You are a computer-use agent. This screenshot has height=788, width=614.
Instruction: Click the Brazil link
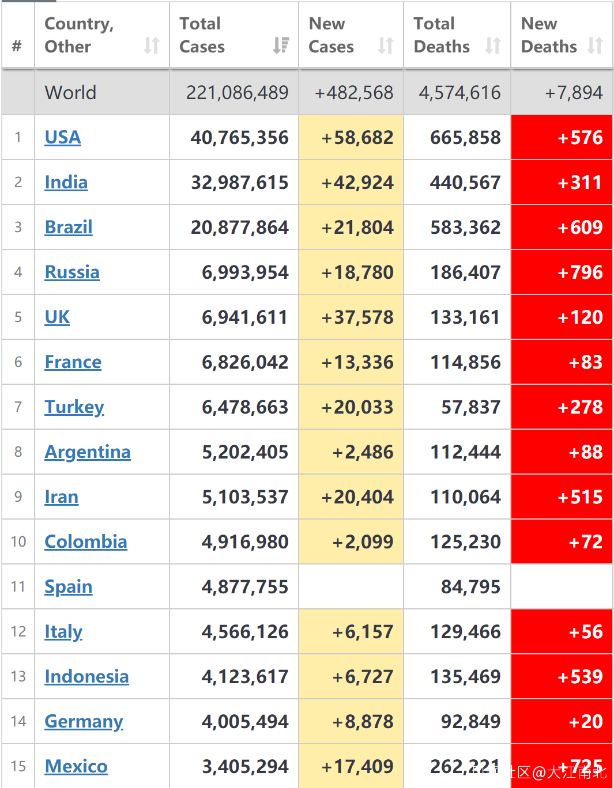[x=69, y=228]
